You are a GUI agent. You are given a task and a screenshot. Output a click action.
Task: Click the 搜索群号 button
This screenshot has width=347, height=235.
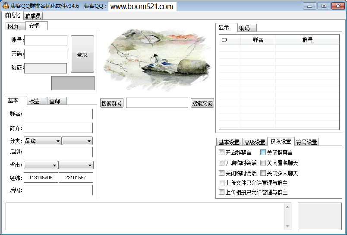point(111,103)
